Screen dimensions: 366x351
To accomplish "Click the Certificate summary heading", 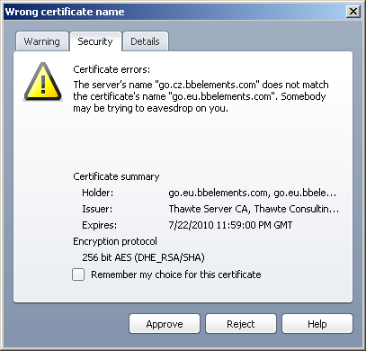I will (x=116, y=176).
